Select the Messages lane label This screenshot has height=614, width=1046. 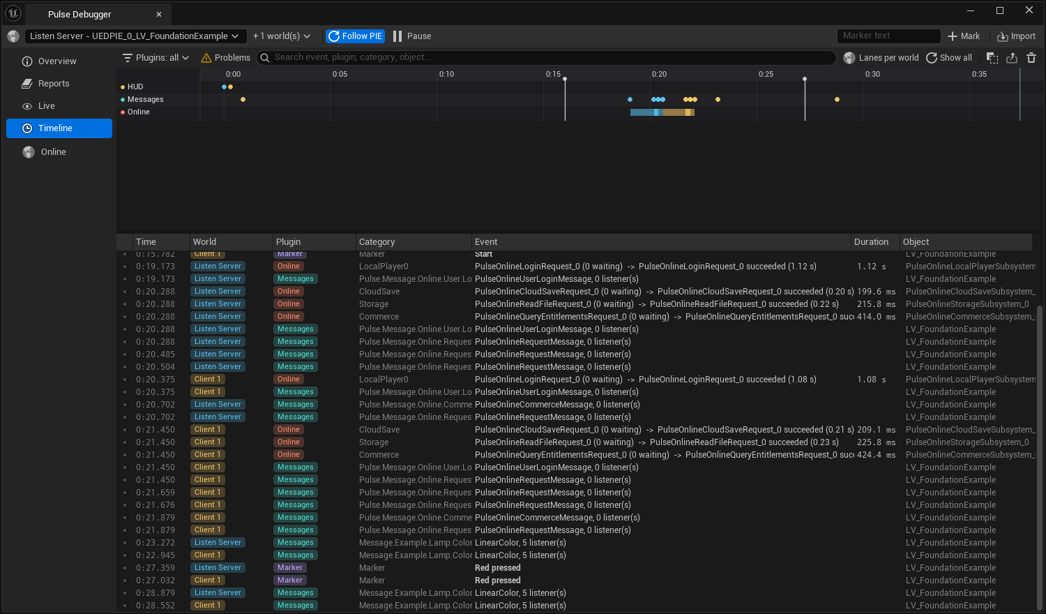click(x=145, y=100)
